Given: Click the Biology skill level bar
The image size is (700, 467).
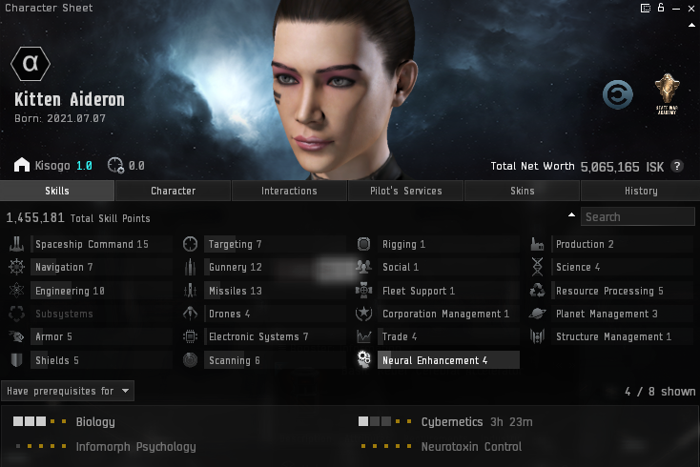Looking at the screenshot, I should point(40,421).
